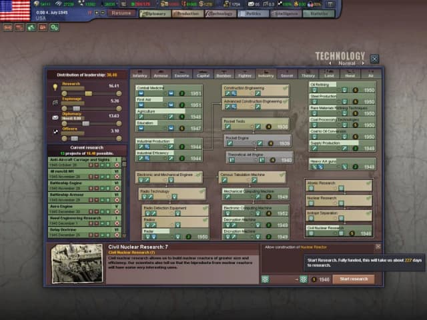Click the first red icon below the flag

pyautogui.click(x=7, y=27)
